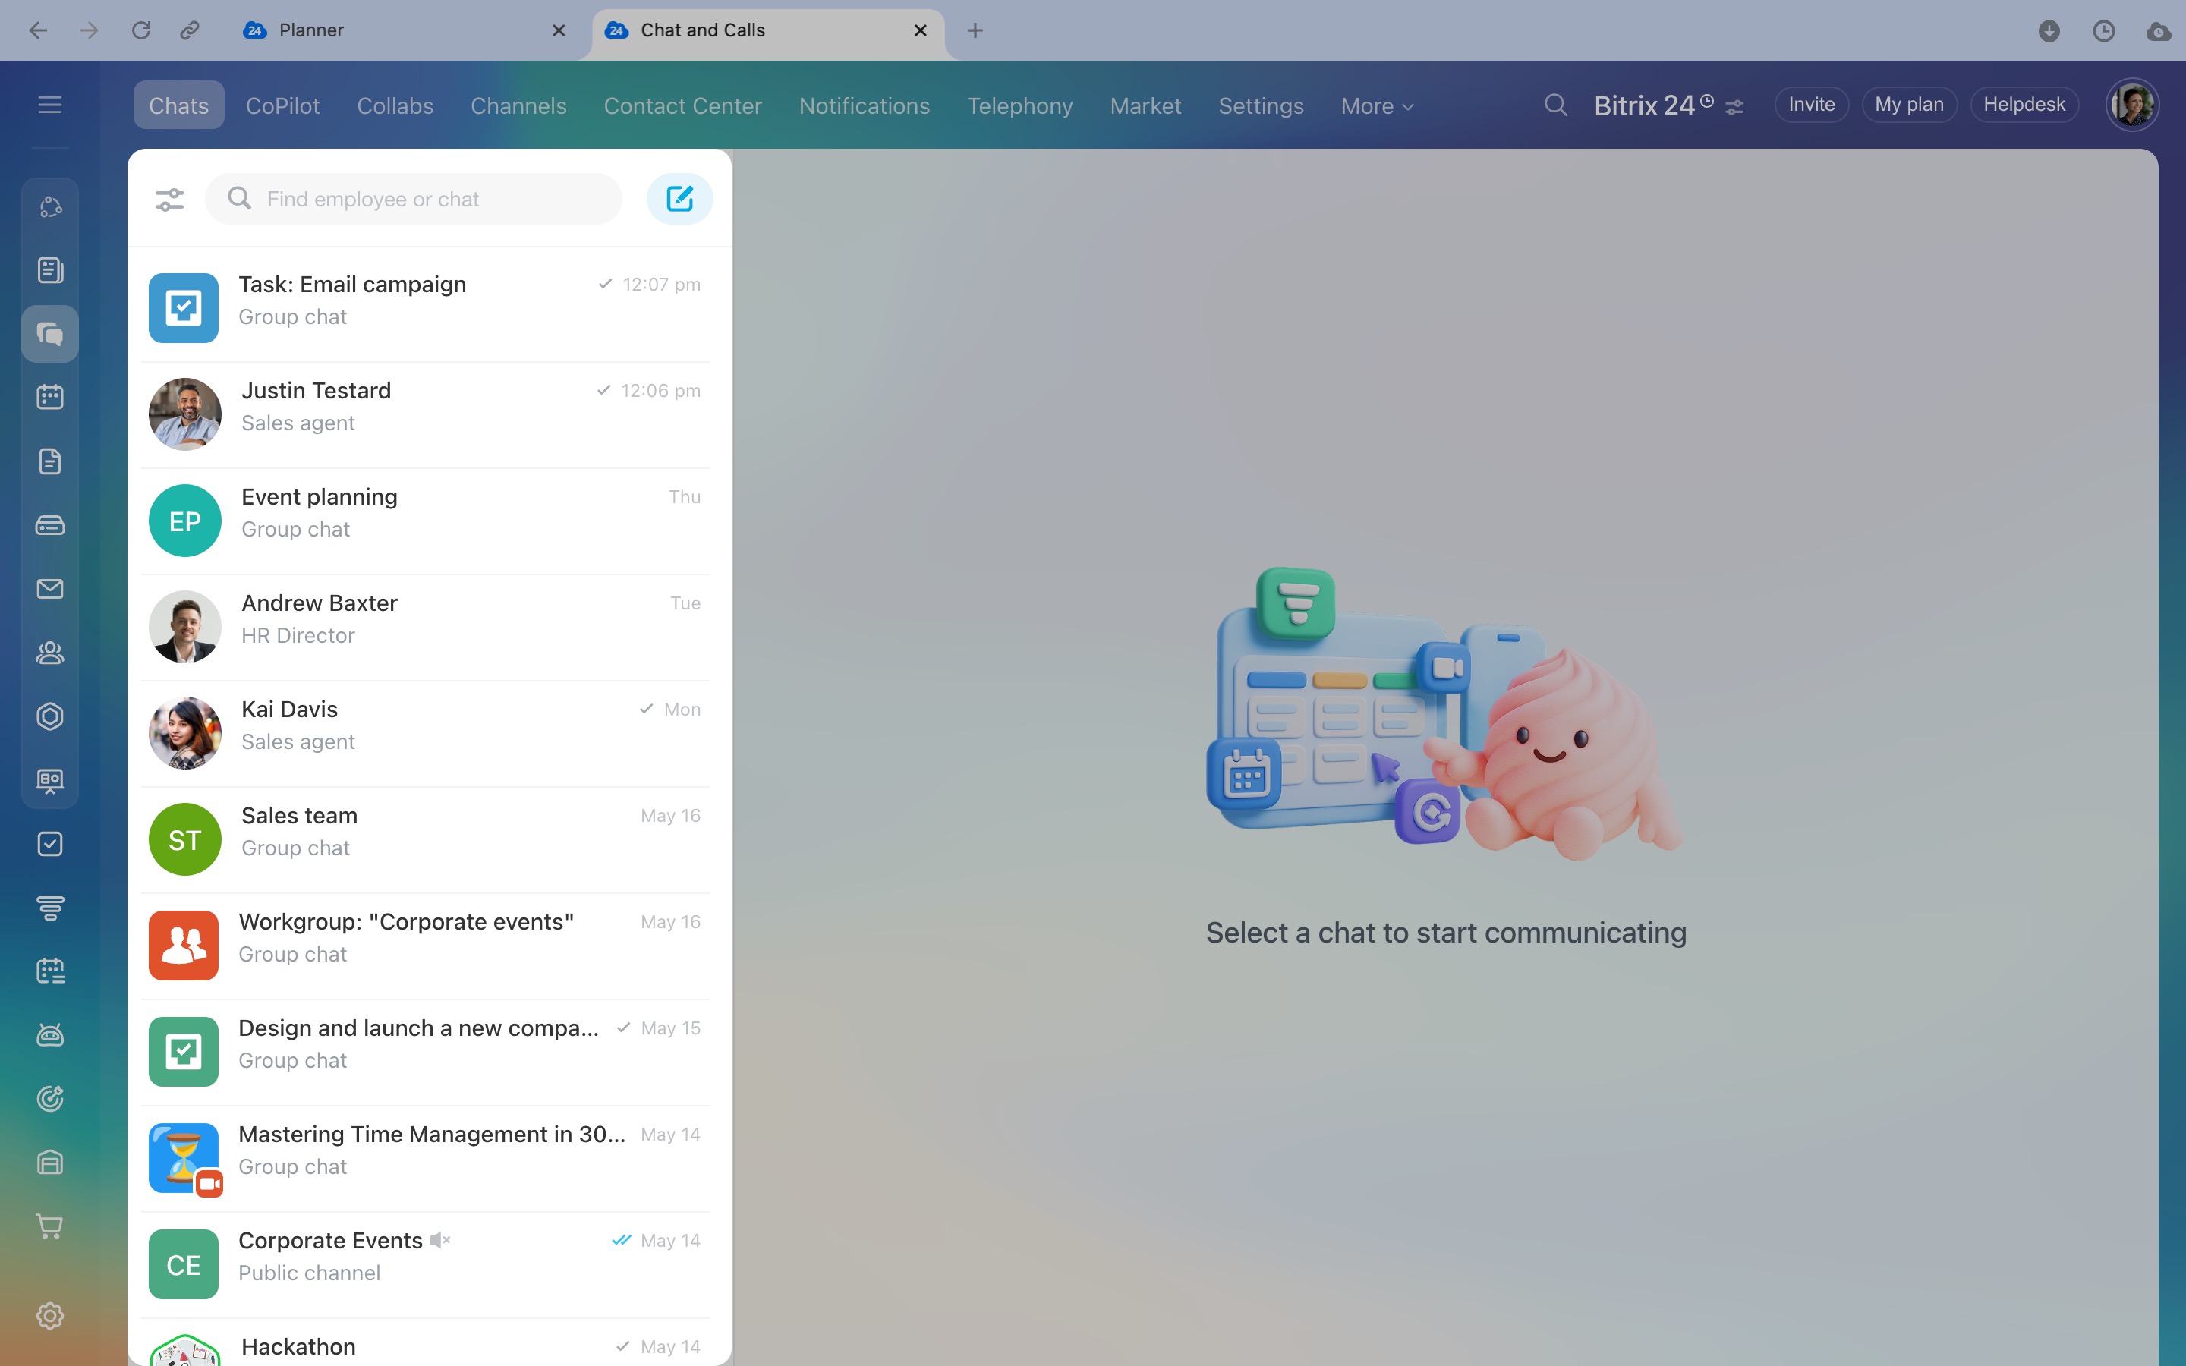Switch to the Channels tab
Viewport: 2186px width, 1366px height.
click(x=518, y=105)
